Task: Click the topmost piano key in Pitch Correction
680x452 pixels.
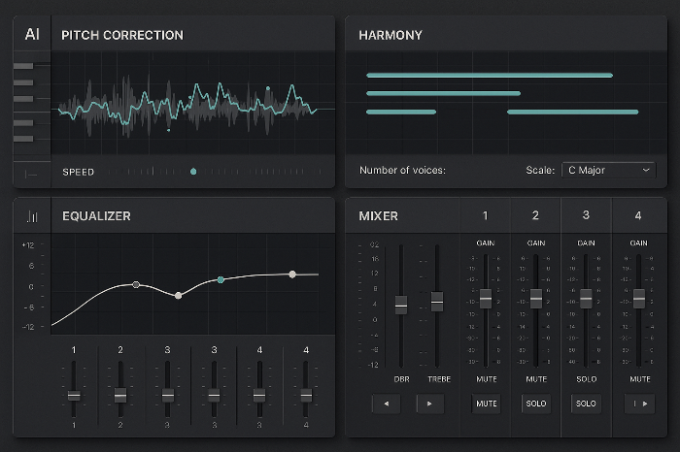Action: coord(23,66)
